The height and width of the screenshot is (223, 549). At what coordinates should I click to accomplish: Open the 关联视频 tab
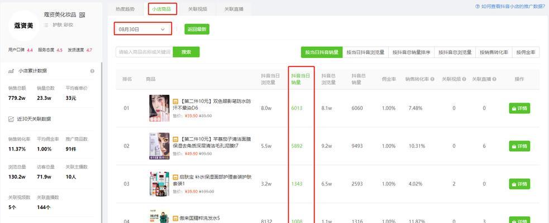click(198, 9)
